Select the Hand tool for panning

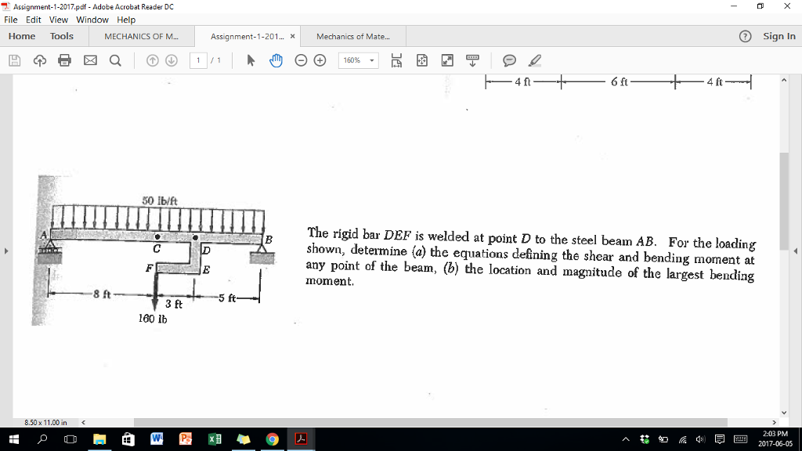point(276,60)
